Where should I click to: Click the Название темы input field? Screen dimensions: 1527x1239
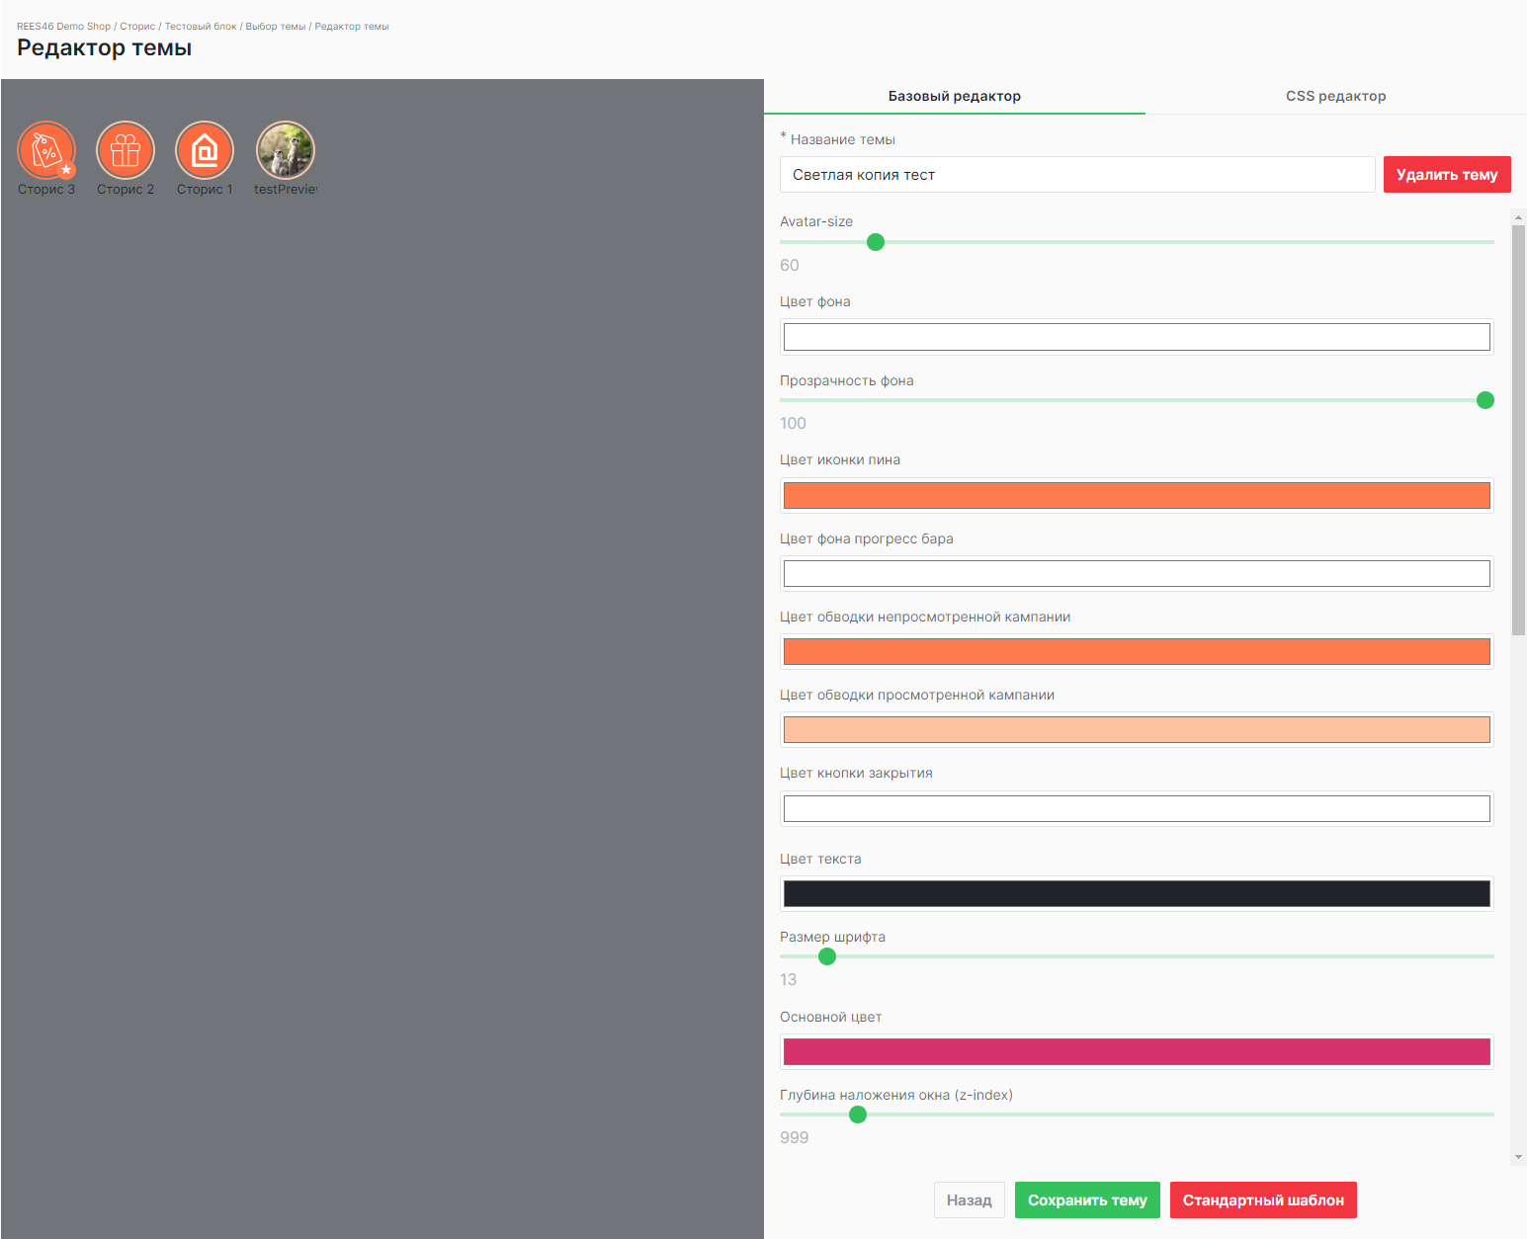pyautogui.click(x=1076, y=175)
